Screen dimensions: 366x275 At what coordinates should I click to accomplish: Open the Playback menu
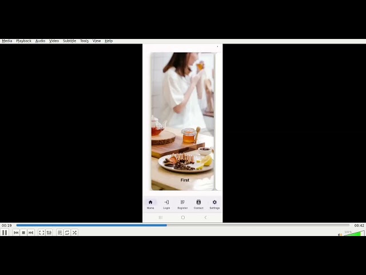click(23, 41)
